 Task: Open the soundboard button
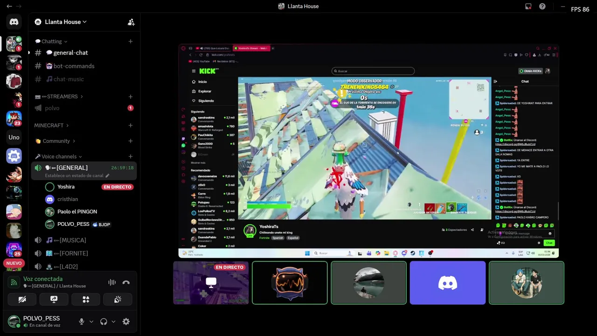point(118,300)
